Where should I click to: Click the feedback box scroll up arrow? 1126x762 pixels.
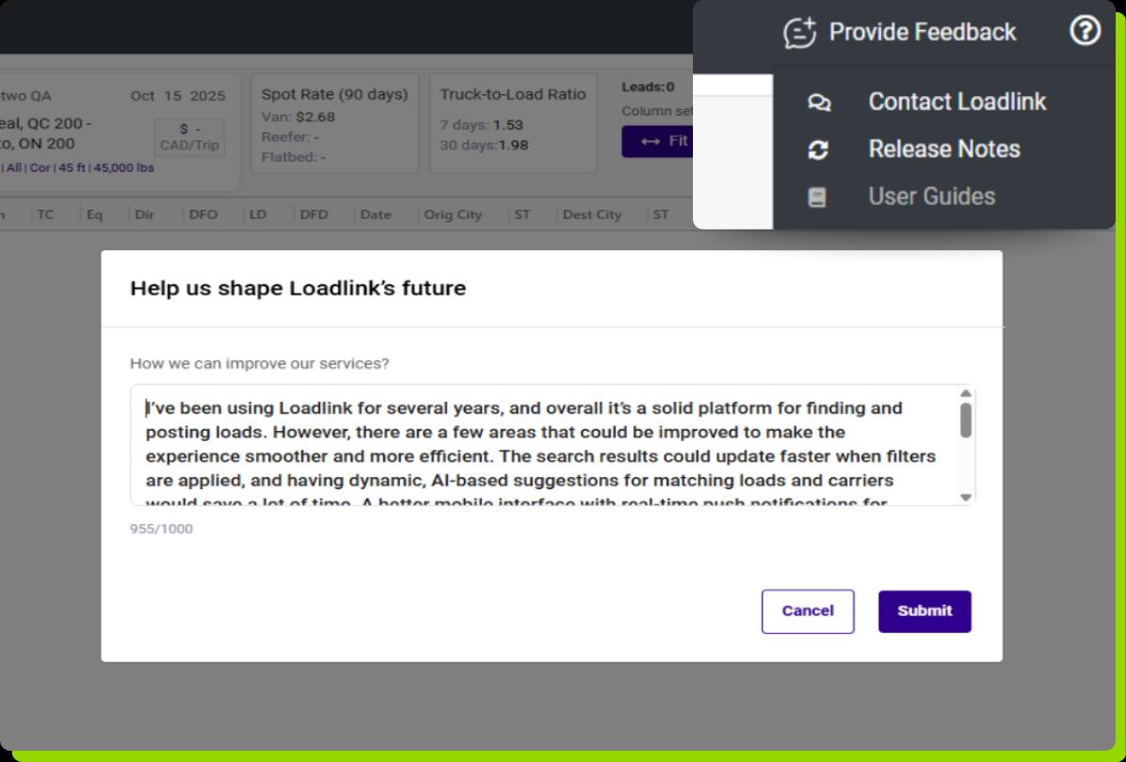coord(965,393)
